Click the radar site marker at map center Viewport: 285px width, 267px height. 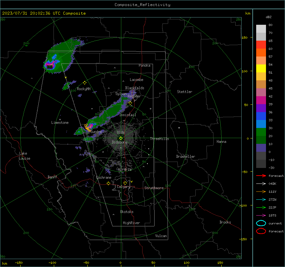[x=121, y=138]
